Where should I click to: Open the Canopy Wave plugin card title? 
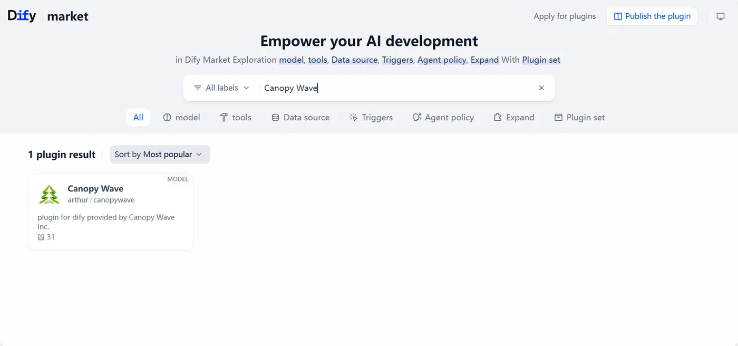click(x=95, y=189)
